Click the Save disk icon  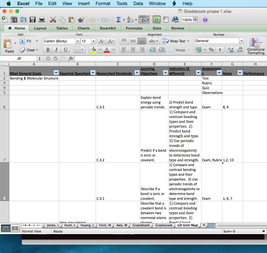click(x=33, y=20)
